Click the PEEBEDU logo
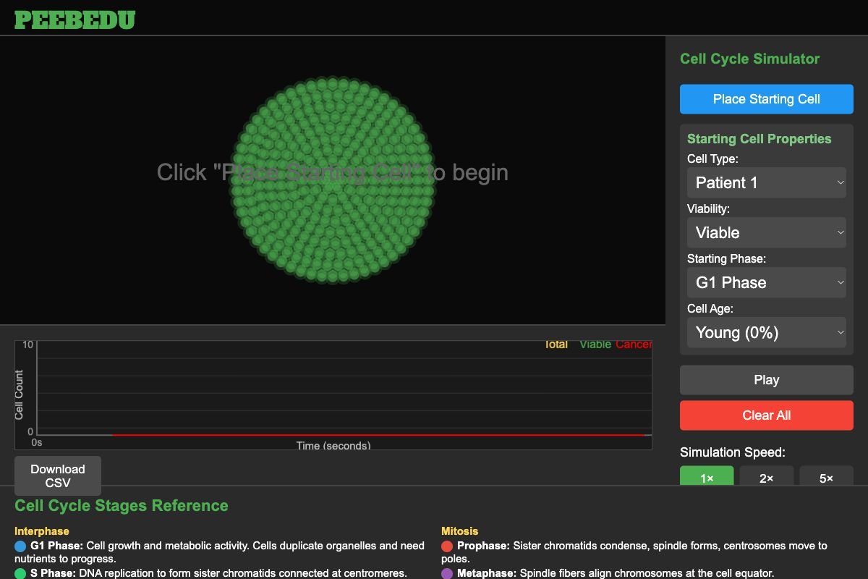This screenshot has height=579, width=868. pyautogui.click(x=75, y=20)
